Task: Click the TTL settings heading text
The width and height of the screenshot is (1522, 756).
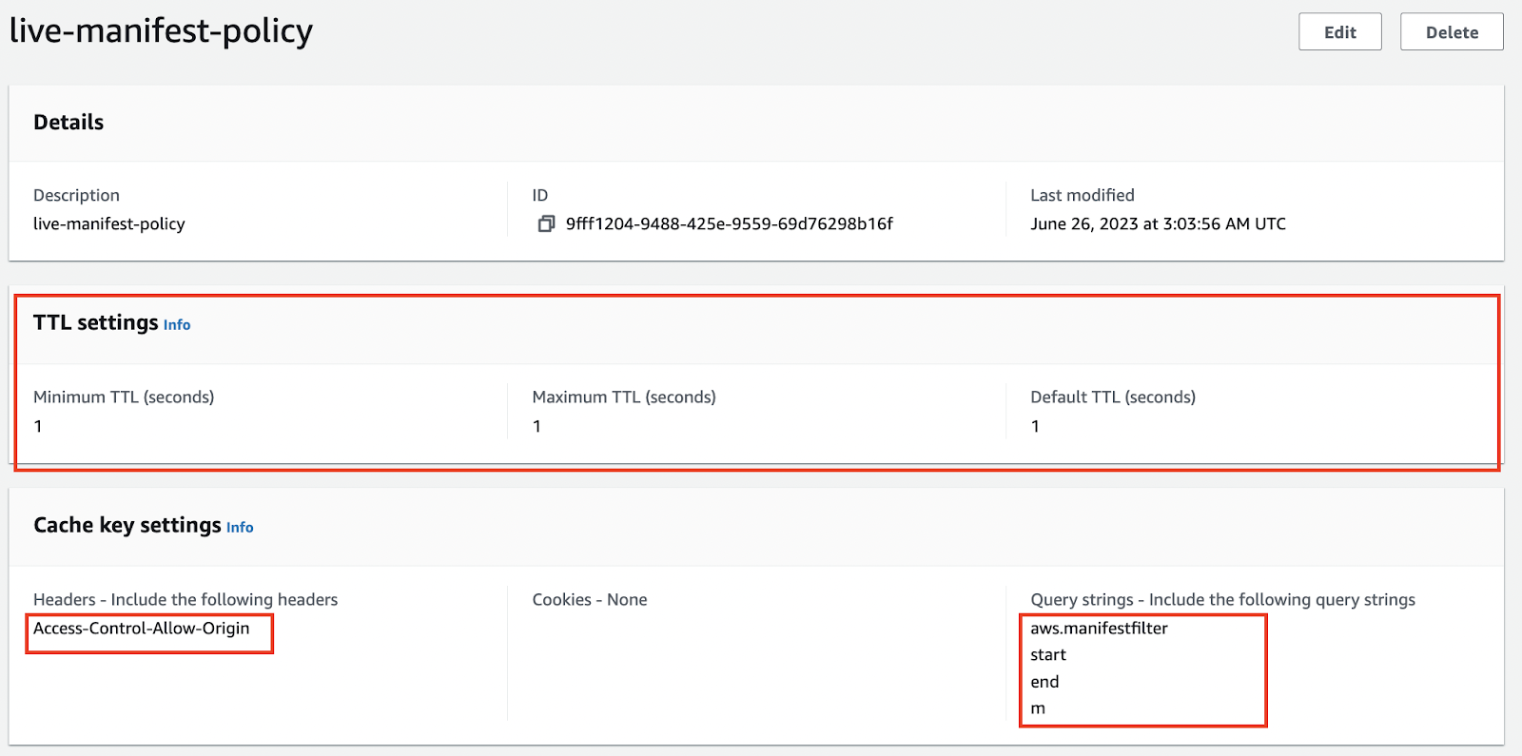Action: click(x=95, y=323)
